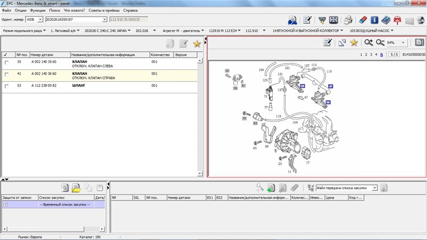Viewport: 427px width, 240px height.
Task: Open the Функции menu
Action: 37,10
